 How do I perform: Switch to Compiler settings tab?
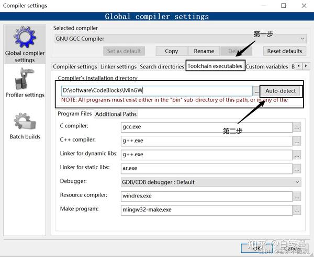[75, 66]
